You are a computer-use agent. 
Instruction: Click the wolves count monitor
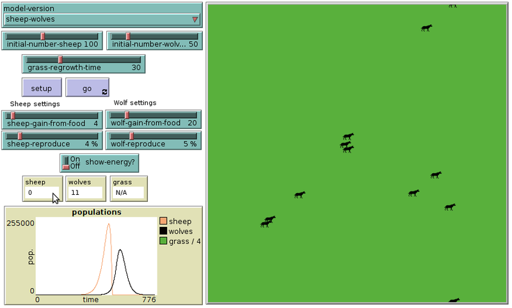click(86, 188)
